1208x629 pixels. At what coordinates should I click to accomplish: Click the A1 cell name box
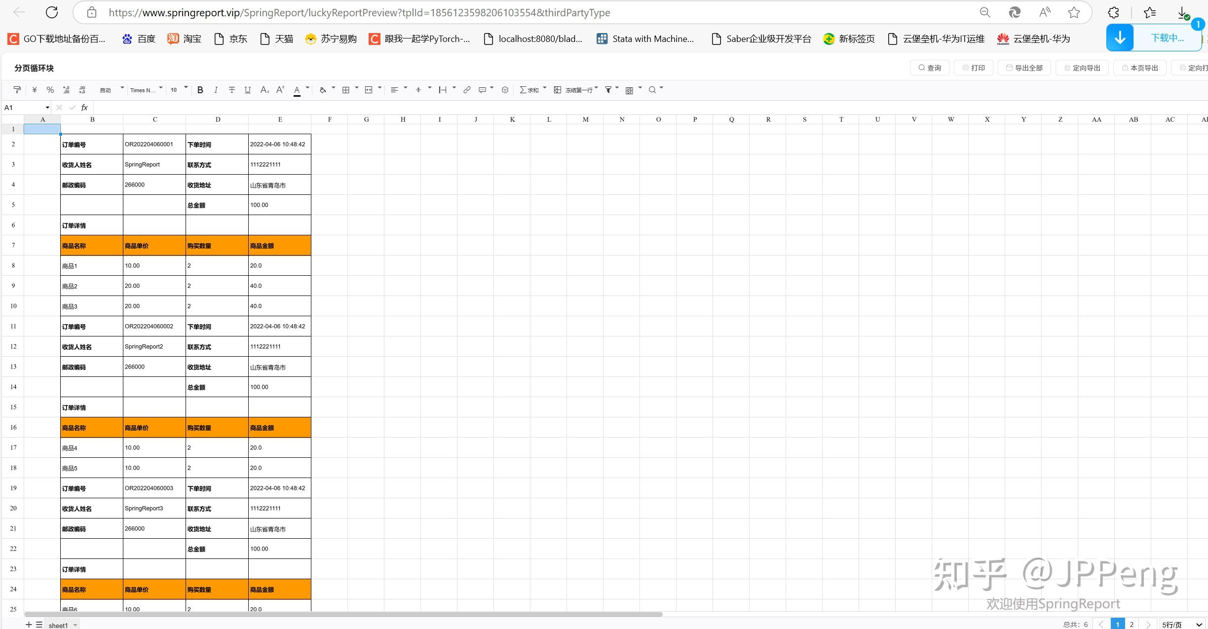pos(25,108)
